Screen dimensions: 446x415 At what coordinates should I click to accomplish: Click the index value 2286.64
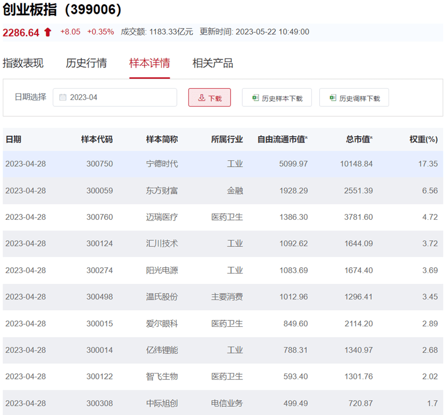pos(21,32)
